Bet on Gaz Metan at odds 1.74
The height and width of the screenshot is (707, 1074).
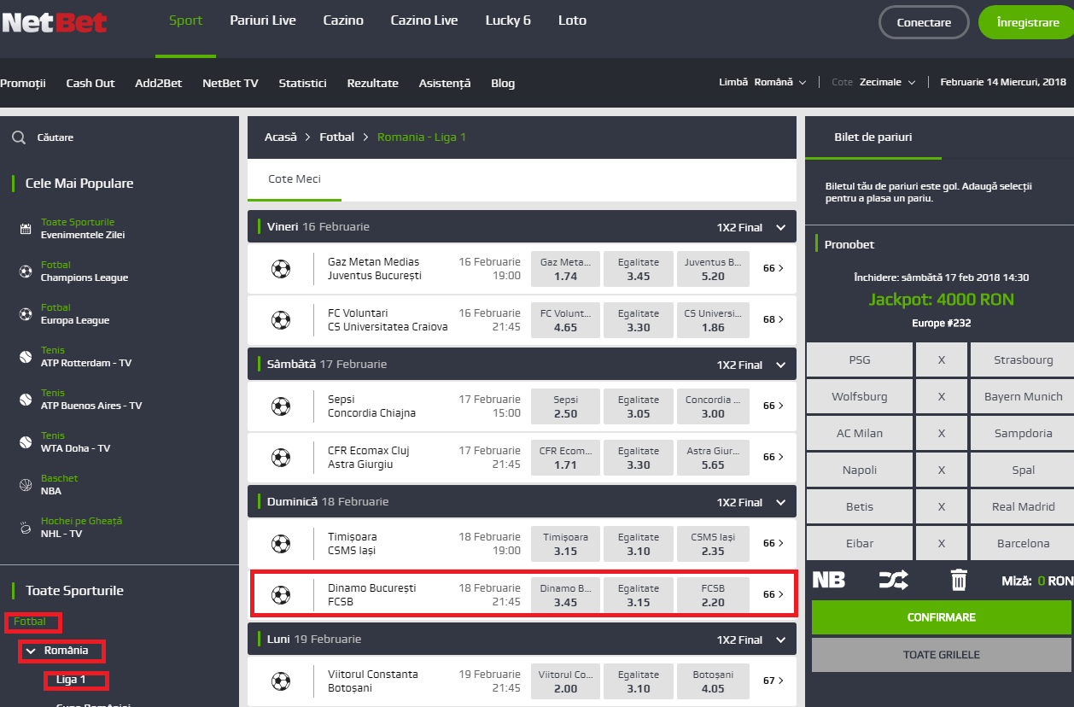pos(565,269)
